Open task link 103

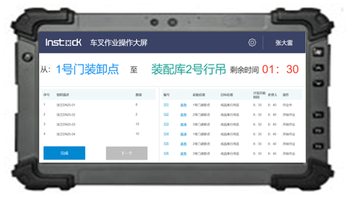click(x=166, y=124)
